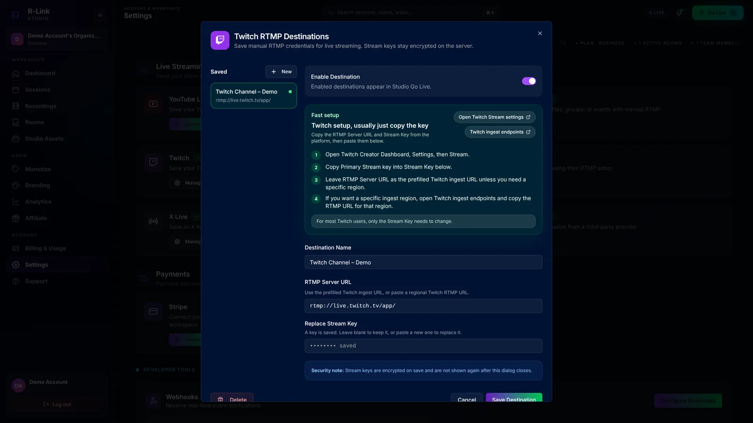Open Demo Account's Organization switcher
Viewport: 753px width, 423px height.
(x=58, y=39)
